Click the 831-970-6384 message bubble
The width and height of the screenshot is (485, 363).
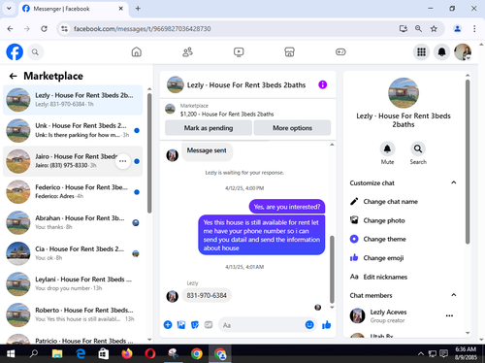207,295
